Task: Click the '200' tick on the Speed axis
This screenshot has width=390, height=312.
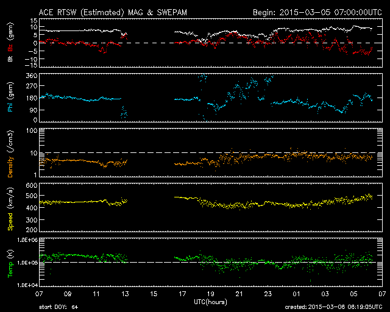Action: [32, 230]
